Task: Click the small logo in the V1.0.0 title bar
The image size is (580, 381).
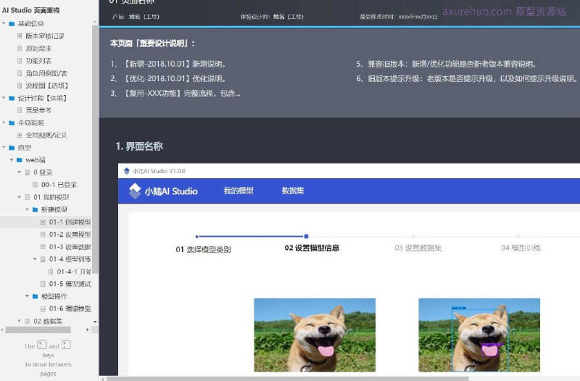Action: click(x=126, y=171)
